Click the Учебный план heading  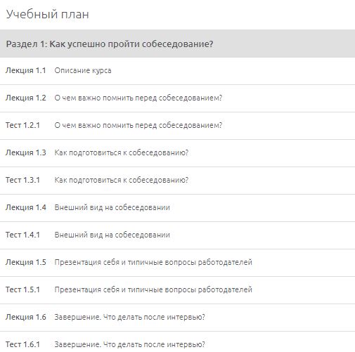[x=48, y=14]
